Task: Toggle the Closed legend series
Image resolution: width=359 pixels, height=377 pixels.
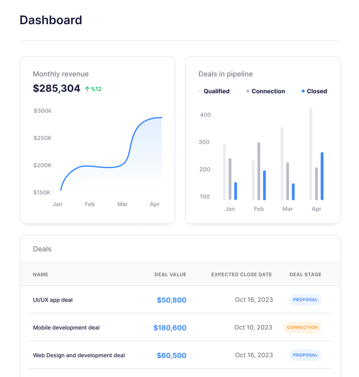Action: point(314,92)
